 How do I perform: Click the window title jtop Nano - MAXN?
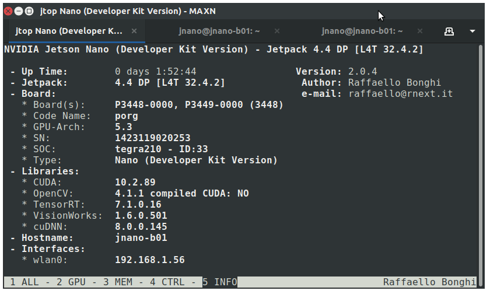pyautogui.click(x=128, y=11)
